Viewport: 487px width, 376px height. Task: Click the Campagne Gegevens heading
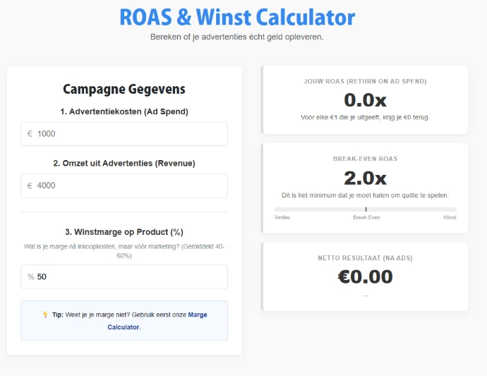click(x=124, y=89)
